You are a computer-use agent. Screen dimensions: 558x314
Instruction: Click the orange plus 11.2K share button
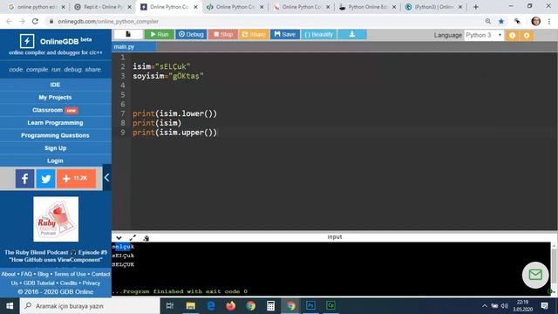pyautogui.click(x=76, y=178)
